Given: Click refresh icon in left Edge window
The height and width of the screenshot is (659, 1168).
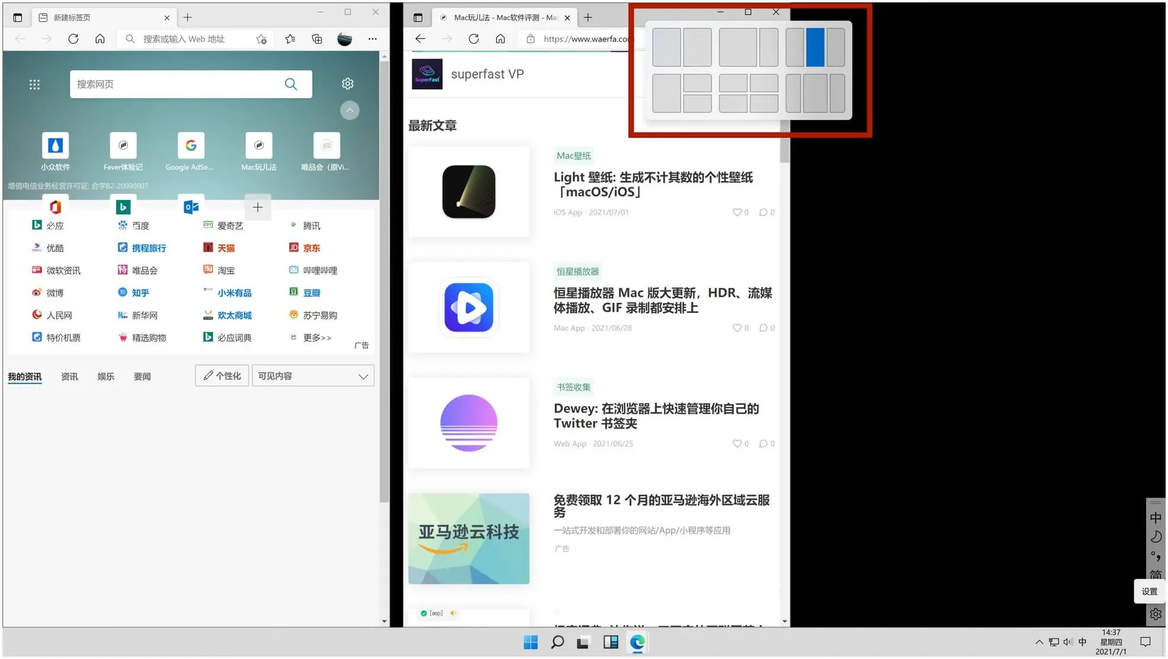Looking at the screenshot, I should click(x=73, y=39).
